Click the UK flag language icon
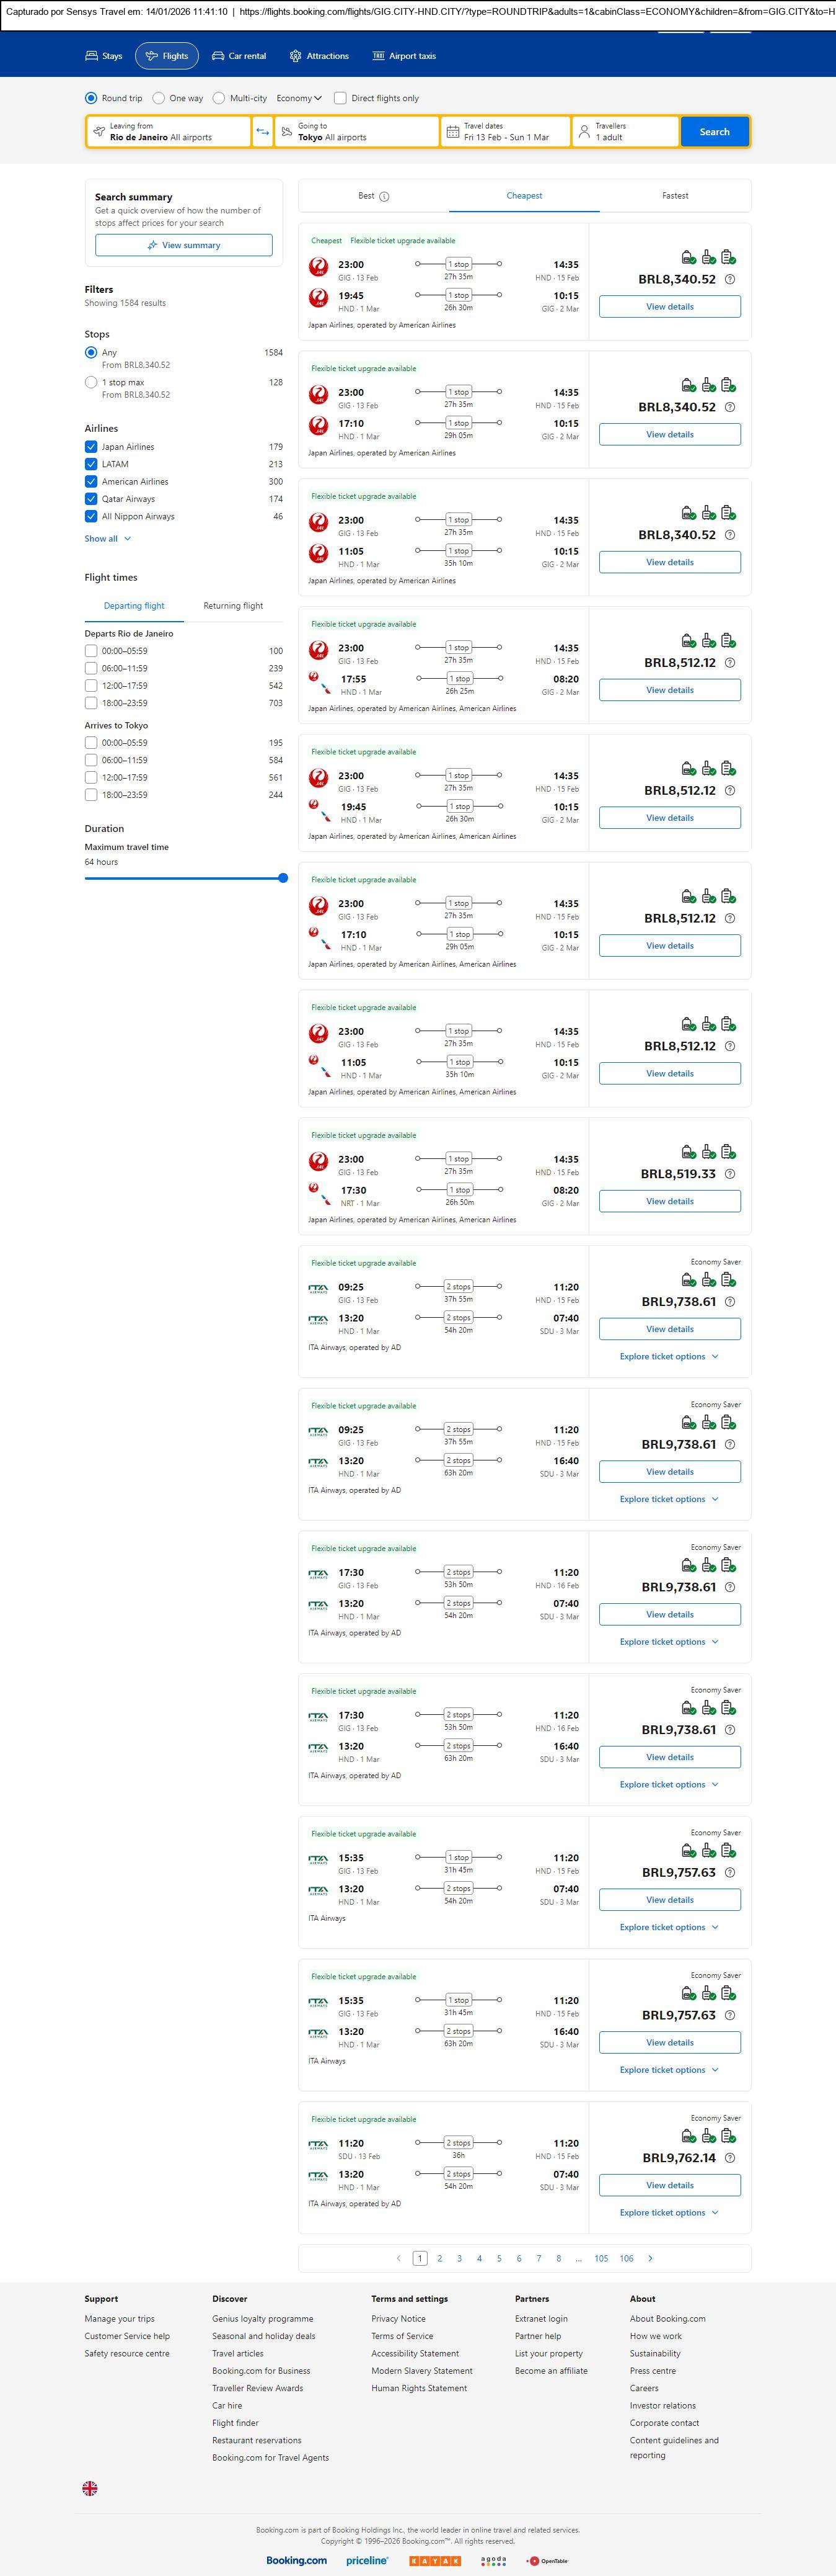Viewport: 836px width, 2576px height. click(90, 2488)
